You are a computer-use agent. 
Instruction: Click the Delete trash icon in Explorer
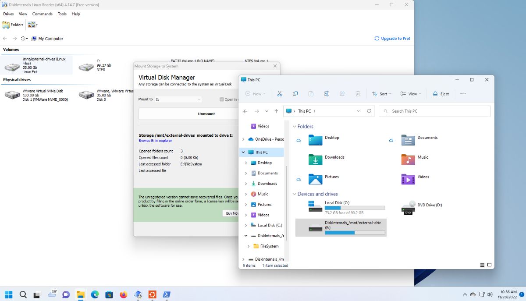[358, 94]
